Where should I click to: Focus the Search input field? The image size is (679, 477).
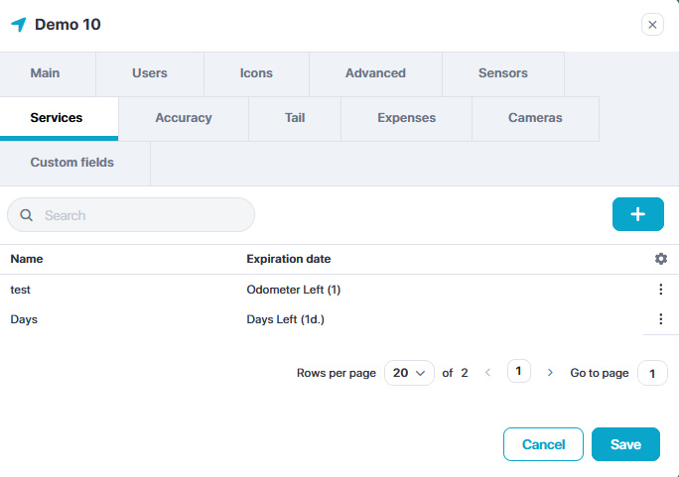[144, 215]
